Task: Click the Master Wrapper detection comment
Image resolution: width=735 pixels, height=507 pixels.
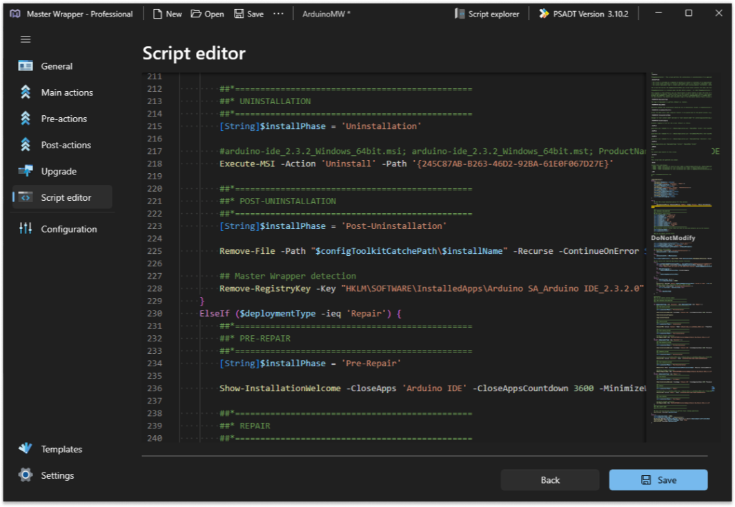Action: point(288,276)
